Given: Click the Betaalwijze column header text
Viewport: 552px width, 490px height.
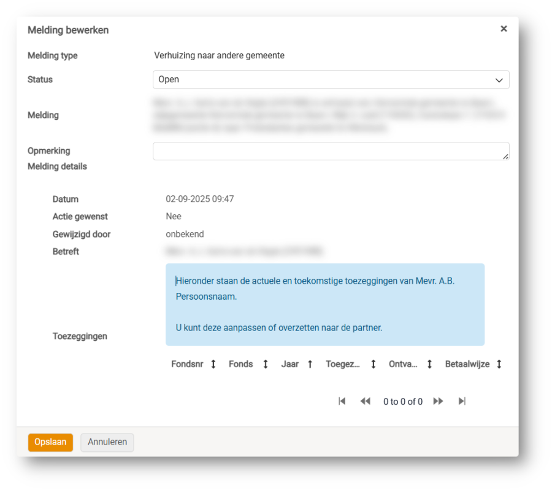Looking at the screenshot, I should click(467, 364).
